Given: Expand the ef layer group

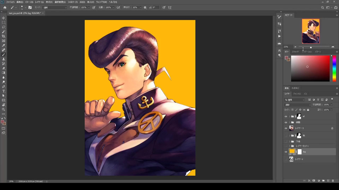Looking at the screenshot, I should [x=290, y=116].
